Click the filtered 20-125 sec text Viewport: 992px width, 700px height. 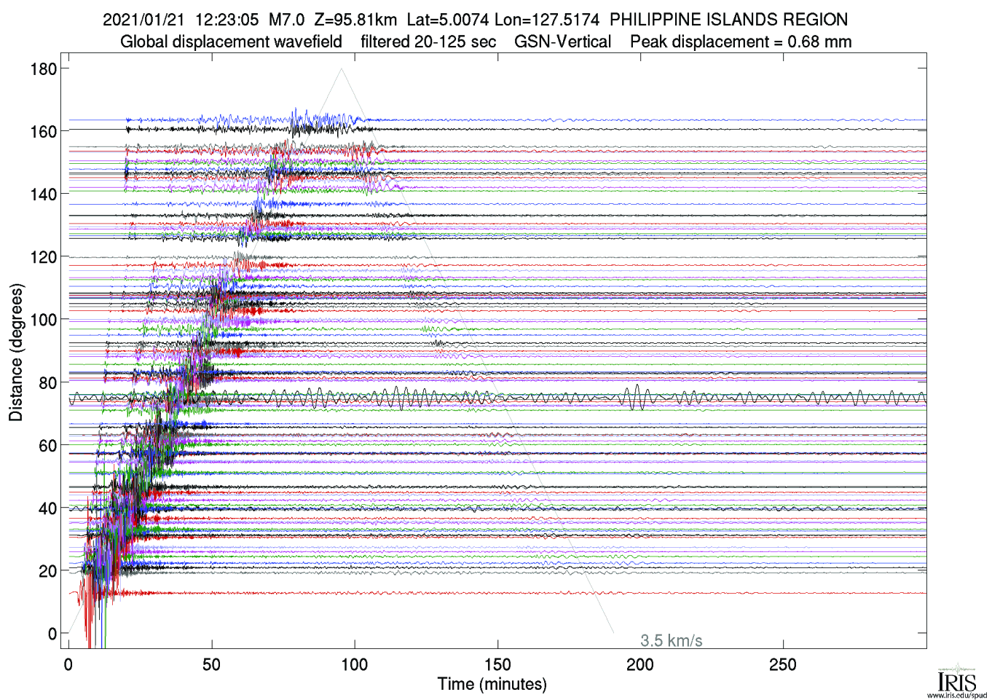pyautogui.click(x=428, y=42)
